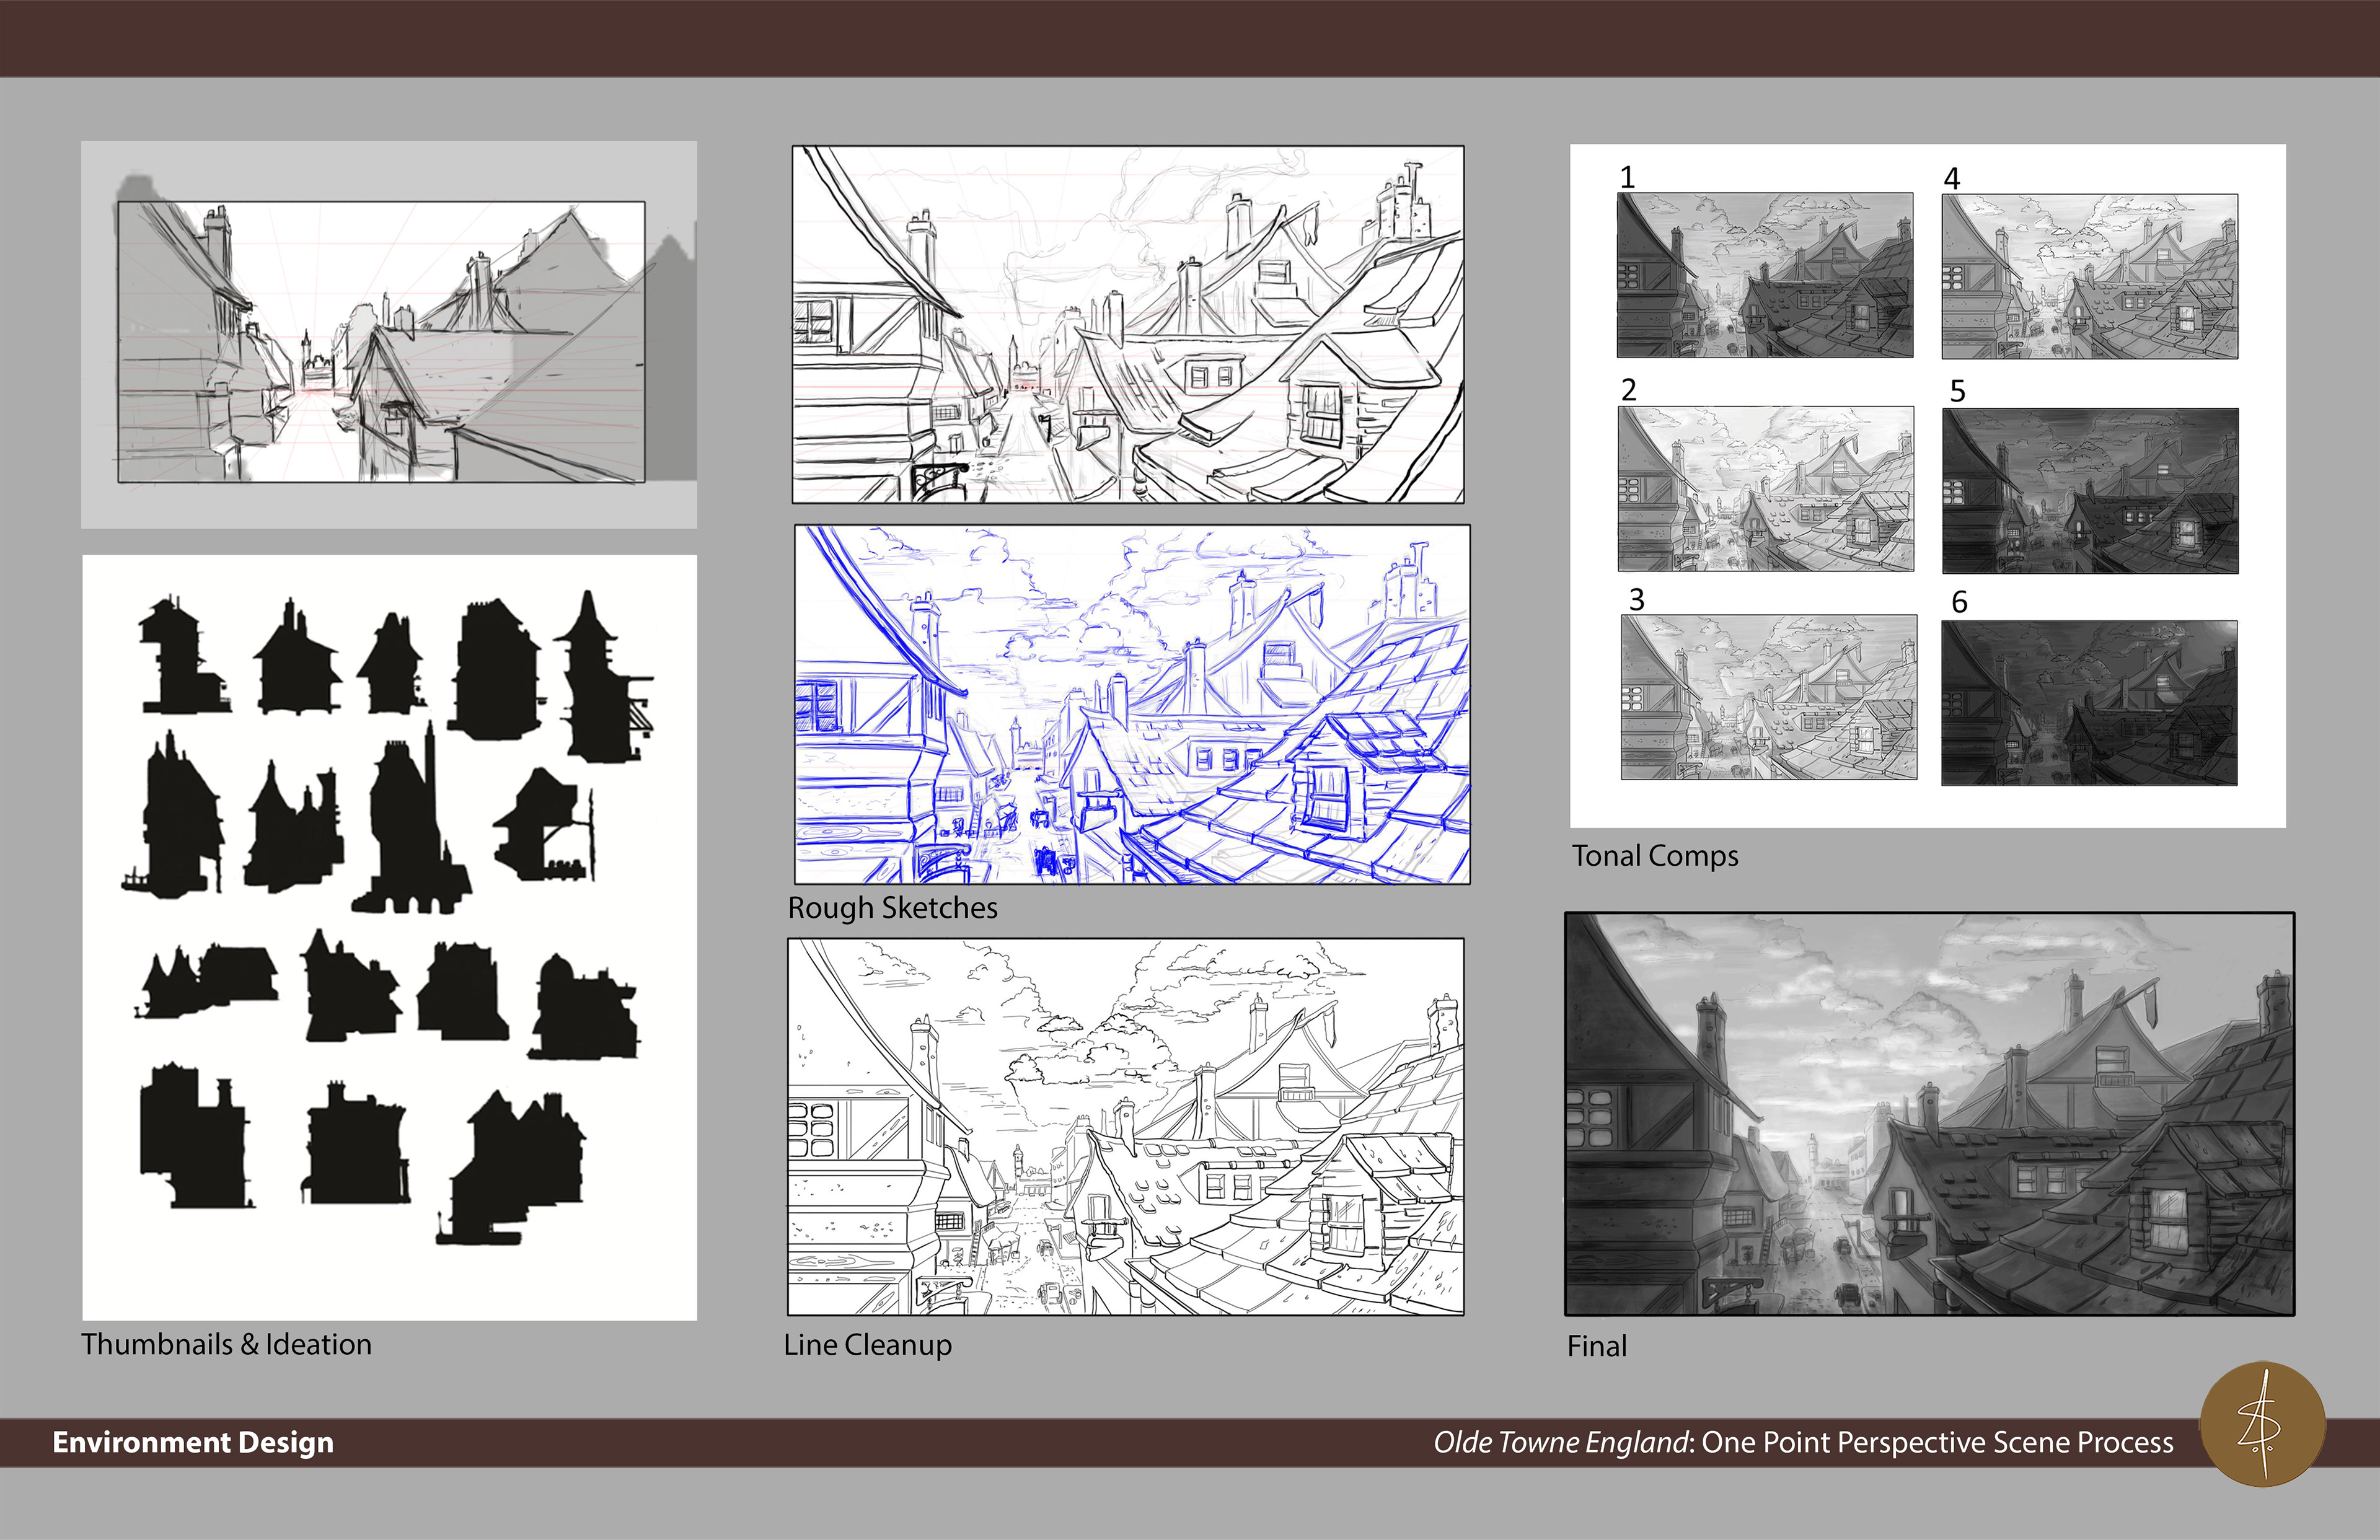Viewport: 2380px width, 1540px height.
Task: Click the gold signature logo circle
Action: coord(2262,1424)
